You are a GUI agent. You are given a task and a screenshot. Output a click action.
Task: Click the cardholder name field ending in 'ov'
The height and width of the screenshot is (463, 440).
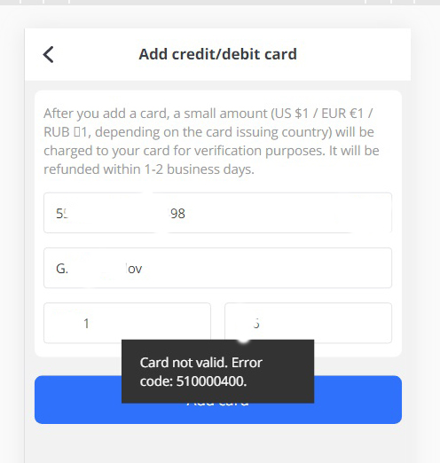(217, 268)
